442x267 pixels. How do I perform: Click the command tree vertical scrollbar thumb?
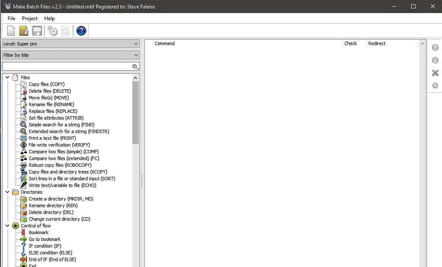pos(136,113)
